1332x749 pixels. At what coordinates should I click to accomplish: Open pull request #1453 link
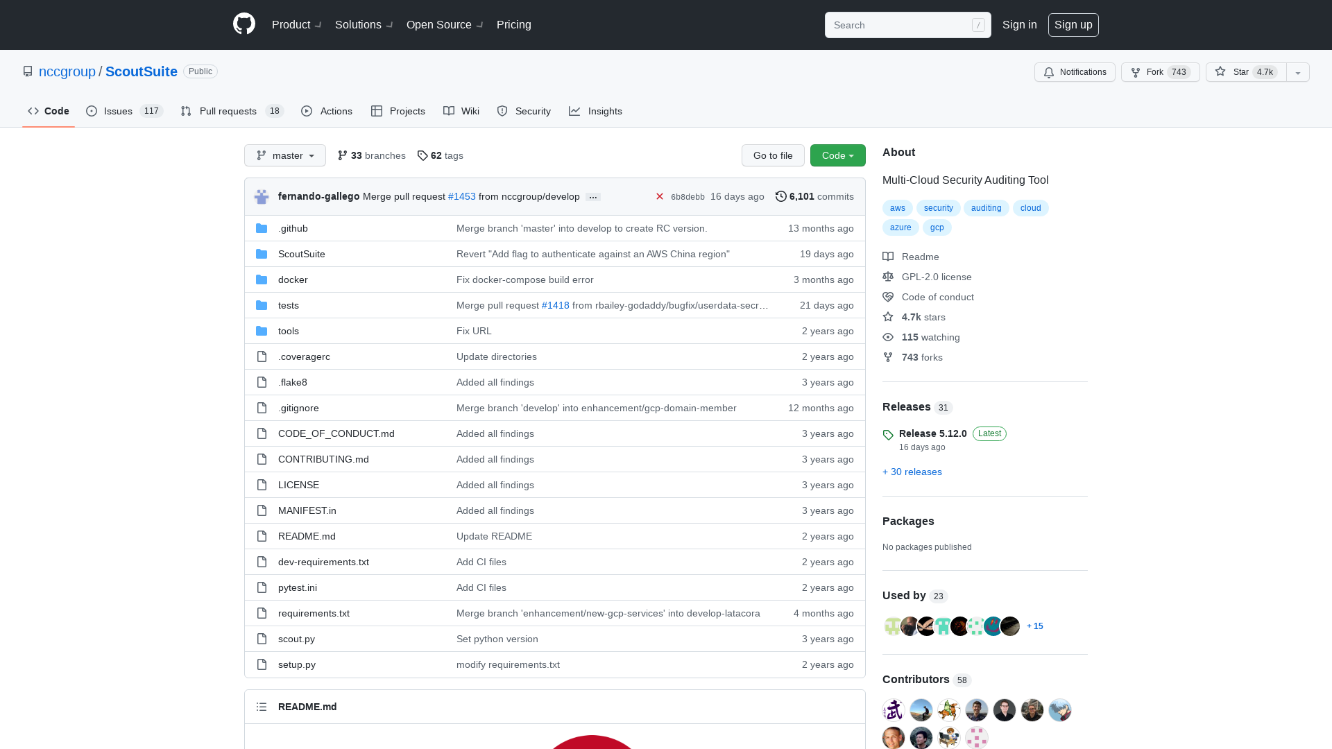coord(462,196)
